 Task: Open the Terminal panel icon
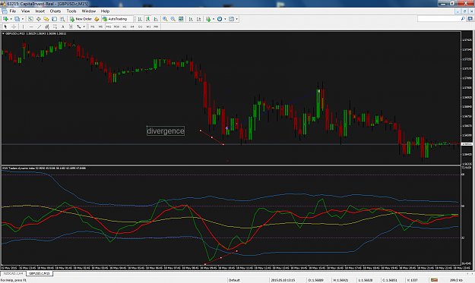coord(54,19)
